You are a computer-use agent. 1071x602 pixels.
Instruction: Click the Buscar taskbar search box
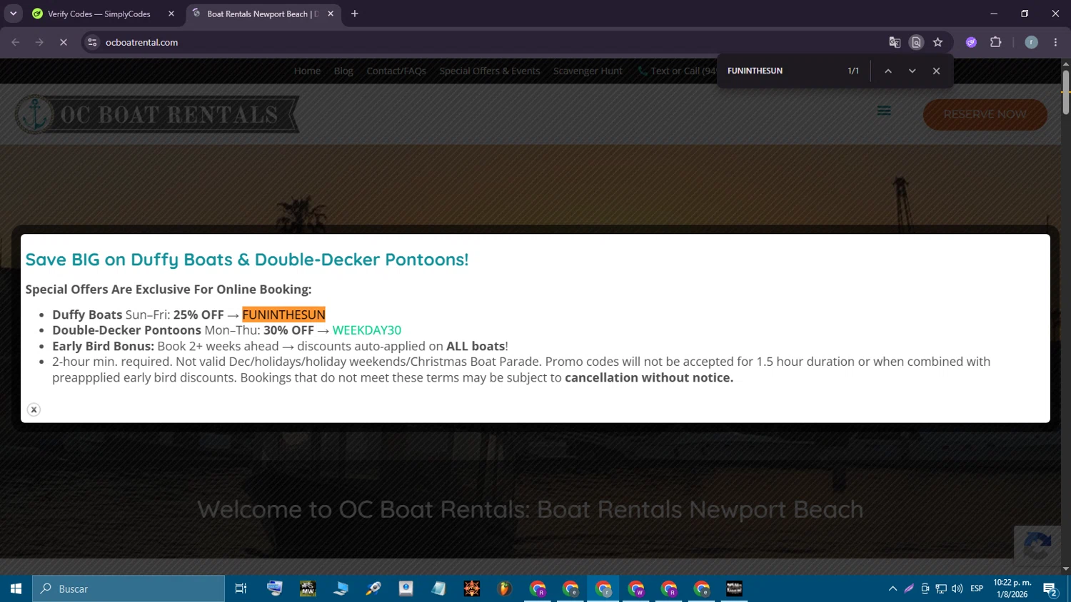click(129, 588)
